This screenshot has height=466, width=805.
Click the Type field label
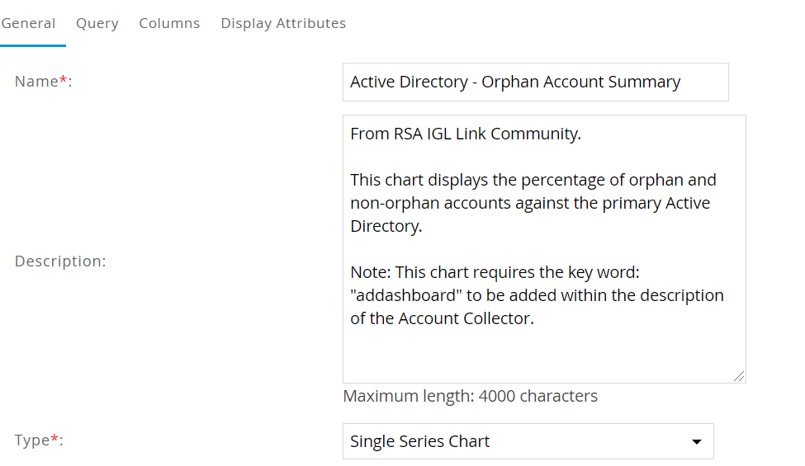[32, 440]
